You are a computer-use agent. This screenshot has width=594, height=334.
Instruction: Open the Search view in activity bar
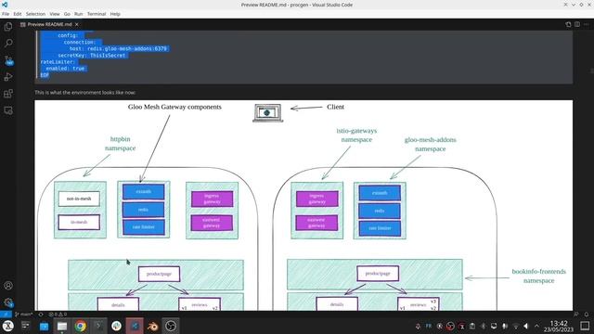pyautogui.click(x=8, y=44)
